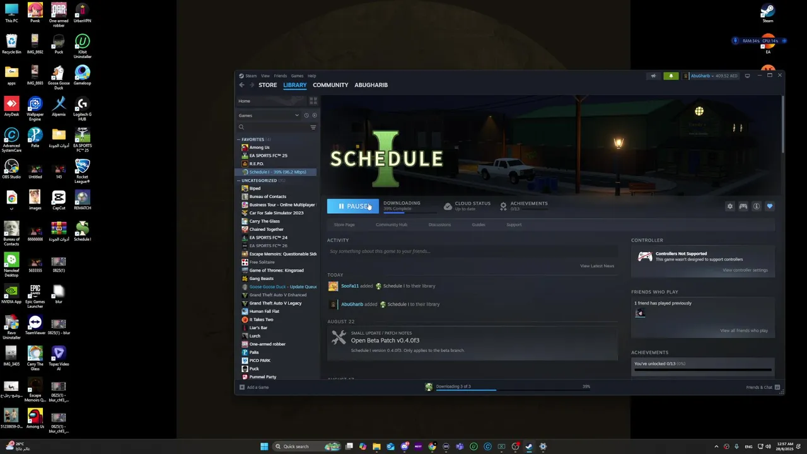The height and width of the screenshot is (454, 807).
Task: Open the Steam announcements megaphone icon
Action: [653, 76]
